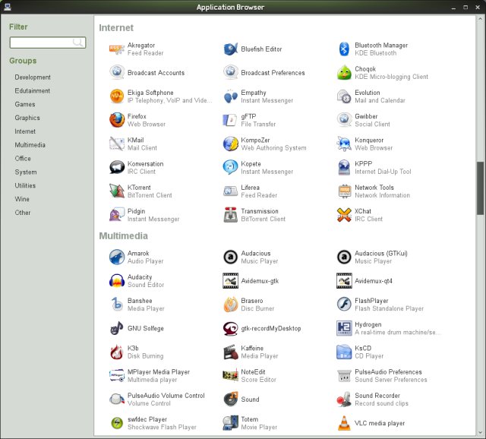Image resolution: width=486 pixels, height=439 pixels.
Task: Select the Development group
Action: pos(33,77)
